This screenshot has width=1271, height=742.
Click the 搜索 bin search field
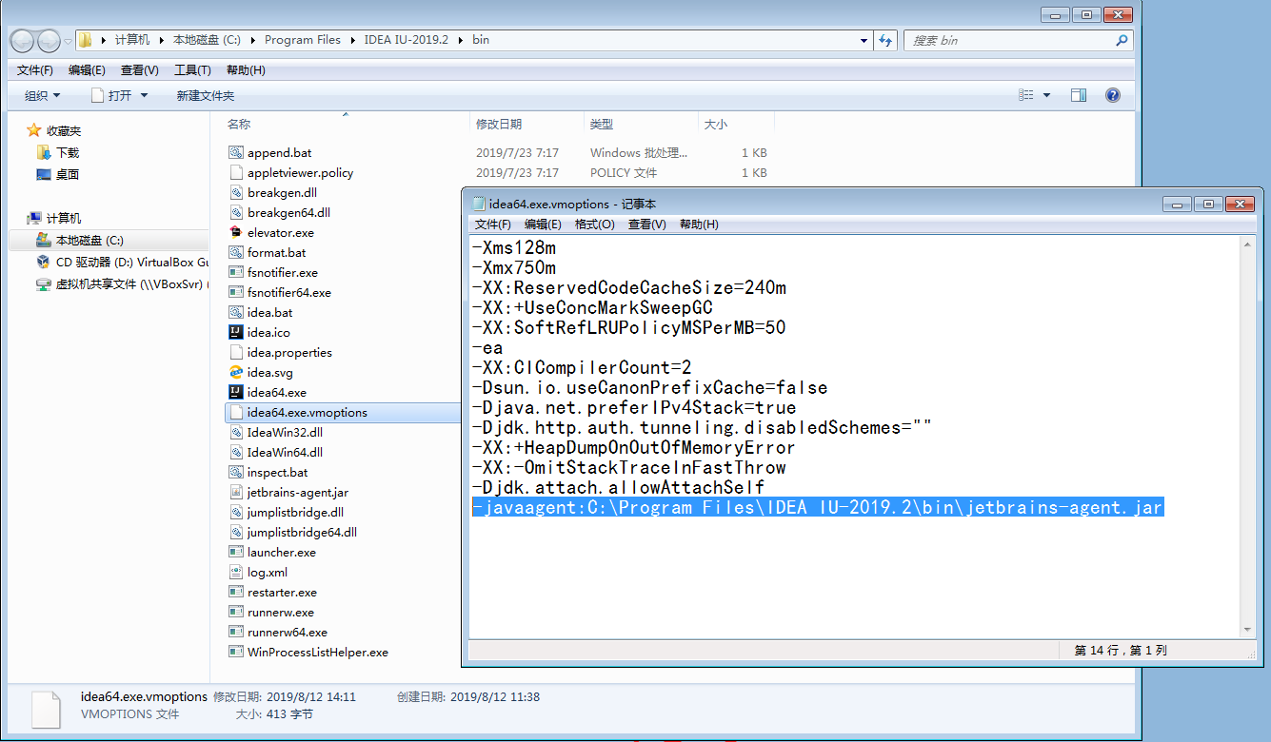(x=1009, y=41)
